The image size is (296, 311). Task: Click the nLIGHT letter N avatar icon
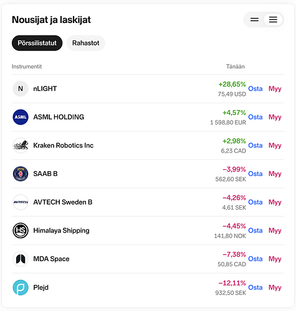click(x=21, y=89)
